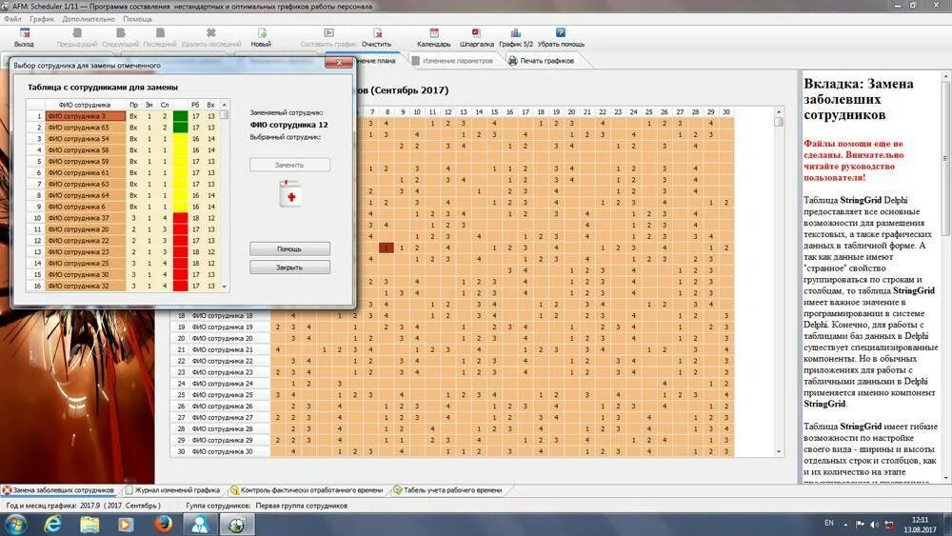The height and width of the screenshot is (536, 952).
Task: Open Замена заболевших сотрудников bottom tab
Action: tap(58, 490)
